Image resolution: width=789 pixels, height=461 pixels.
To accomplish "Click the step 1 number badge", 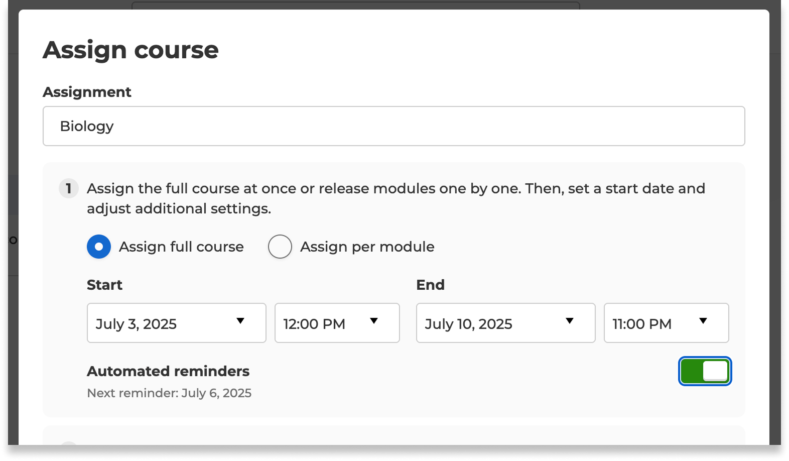I will click(69, 189).
